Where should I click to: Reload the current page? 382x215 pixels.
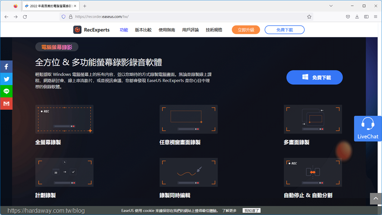click(x=25, y=17)
